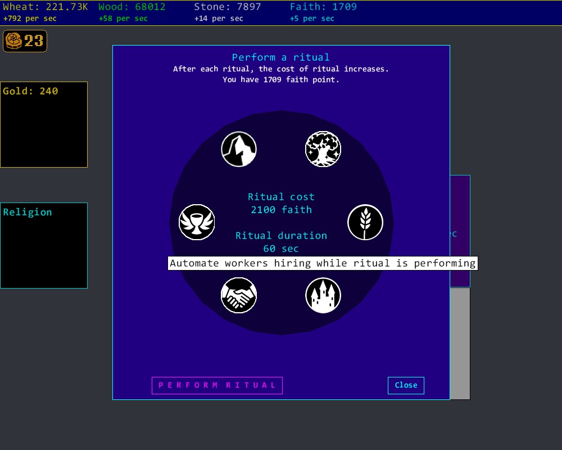Click the gray scrollbar beside the dialog

coord(460,343)
